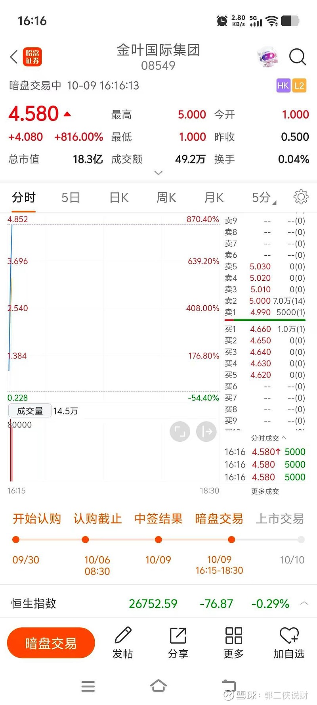317x705 pixels.
Task: Toggle the L2 quote level badge
Action: coord(299,86)
